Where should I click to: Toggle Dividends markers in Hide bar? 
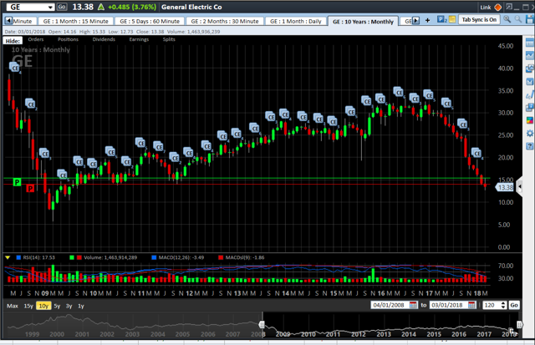point(104,39)
